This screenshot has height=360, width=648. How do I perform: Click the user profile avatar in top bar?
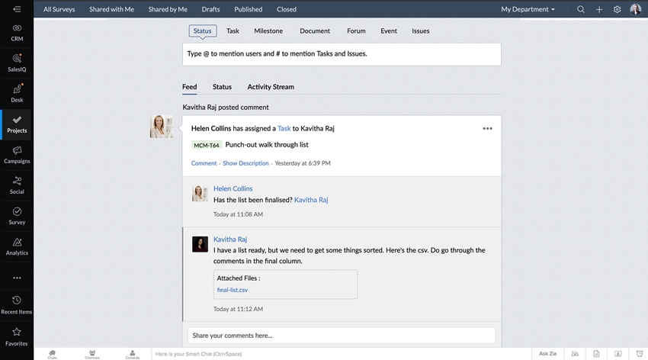(636, 9)
